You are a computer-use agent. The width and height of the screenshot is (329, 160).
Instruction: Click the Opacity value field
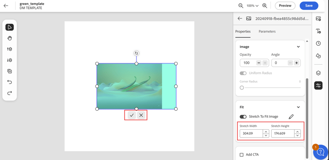tap(248, 63)
